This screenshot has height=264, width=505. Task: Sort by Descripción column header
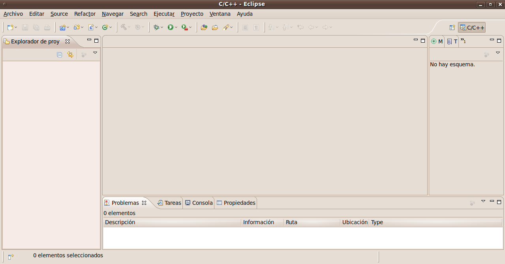click(x=172, y=222)
